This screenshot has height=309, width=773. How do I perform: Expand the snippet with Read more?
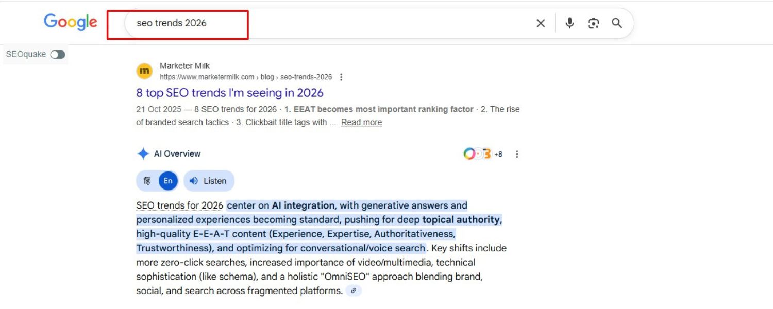tap(361, 122)
